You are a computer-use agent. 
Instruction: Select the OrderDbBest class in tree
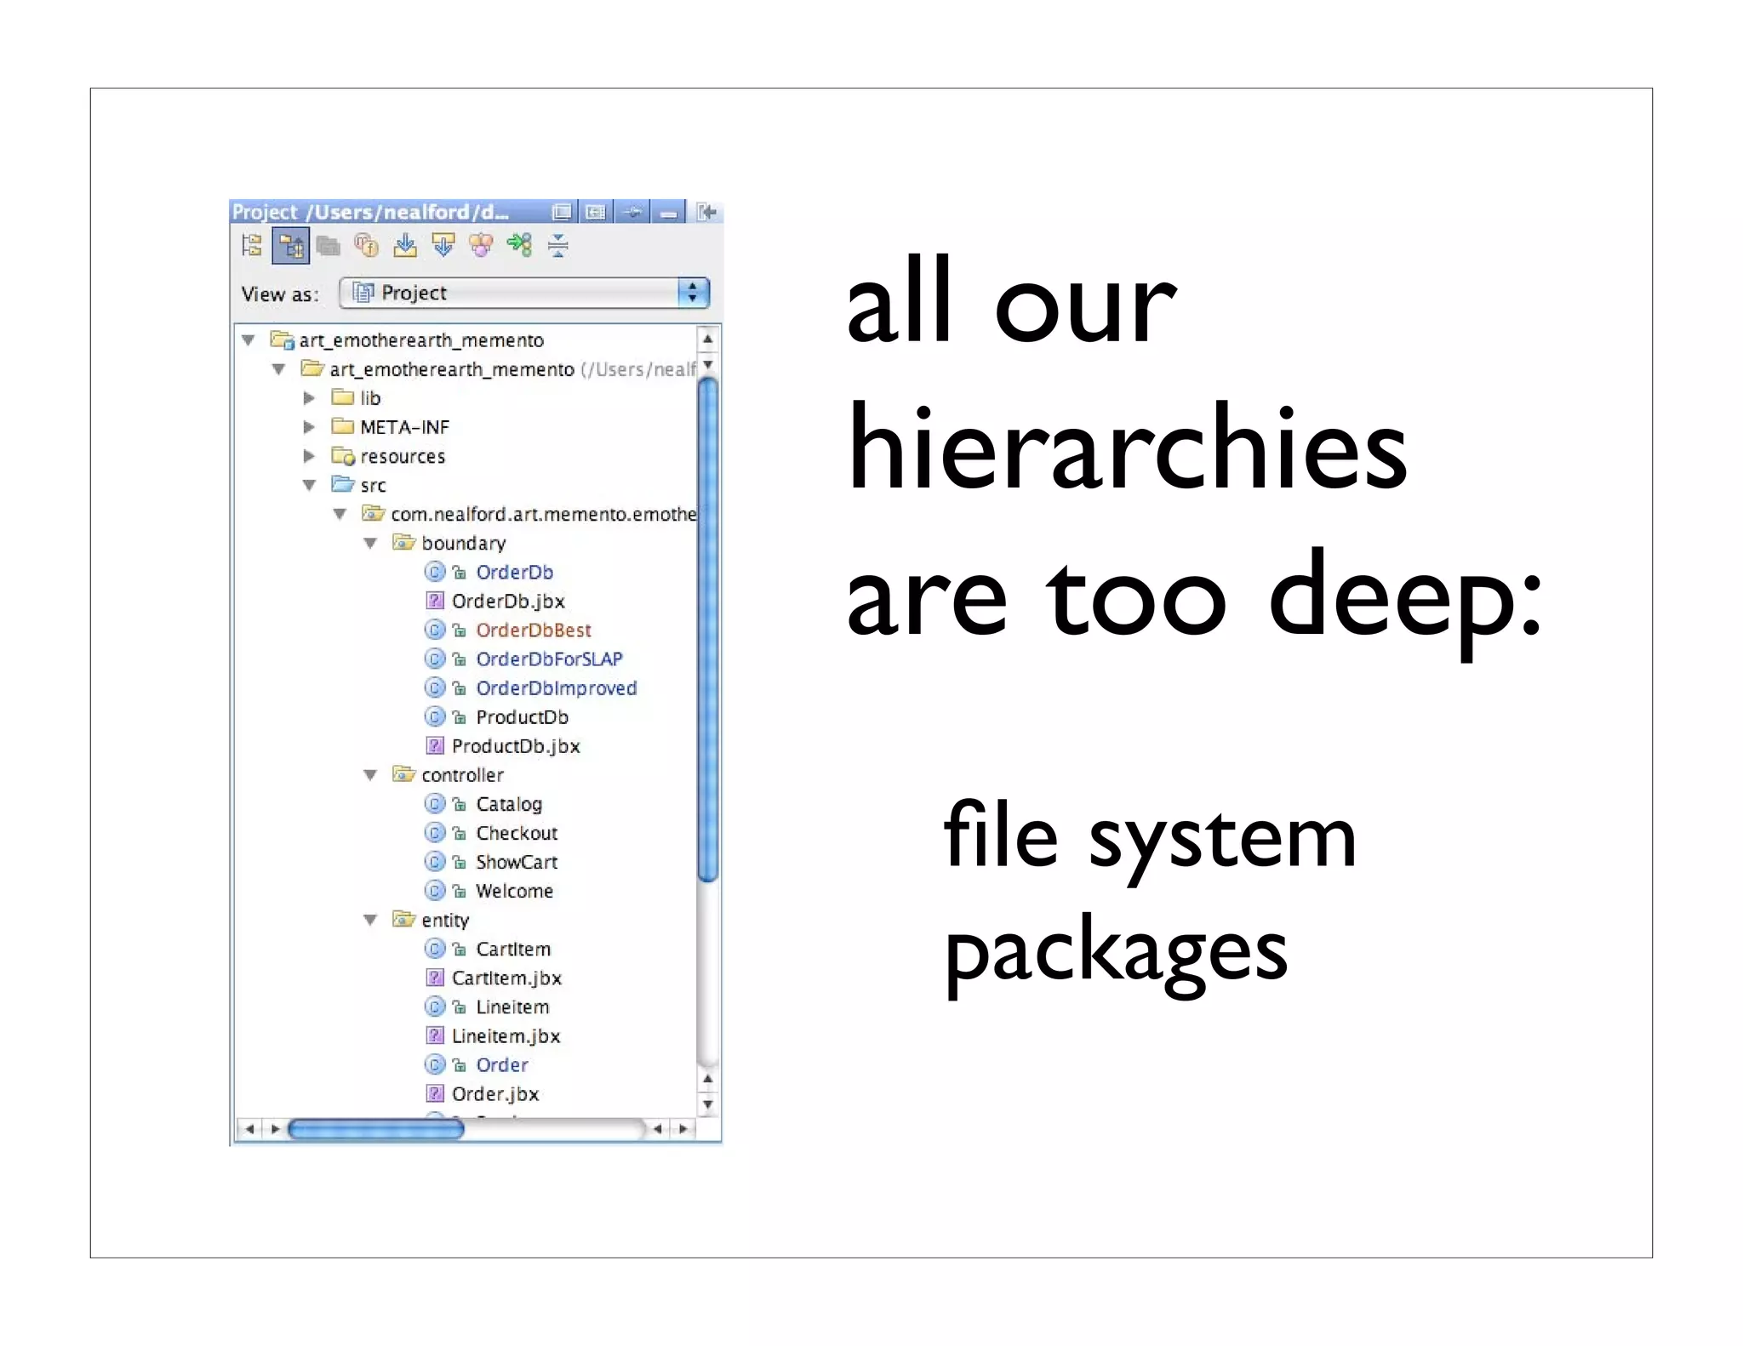[x=533, y=630]
